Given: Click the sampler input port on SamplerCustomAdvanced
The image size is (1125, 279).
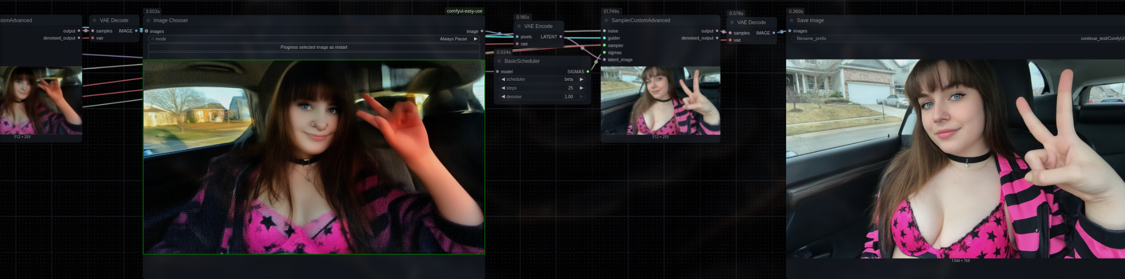Looking at the screenshot, I should [604, 45].
